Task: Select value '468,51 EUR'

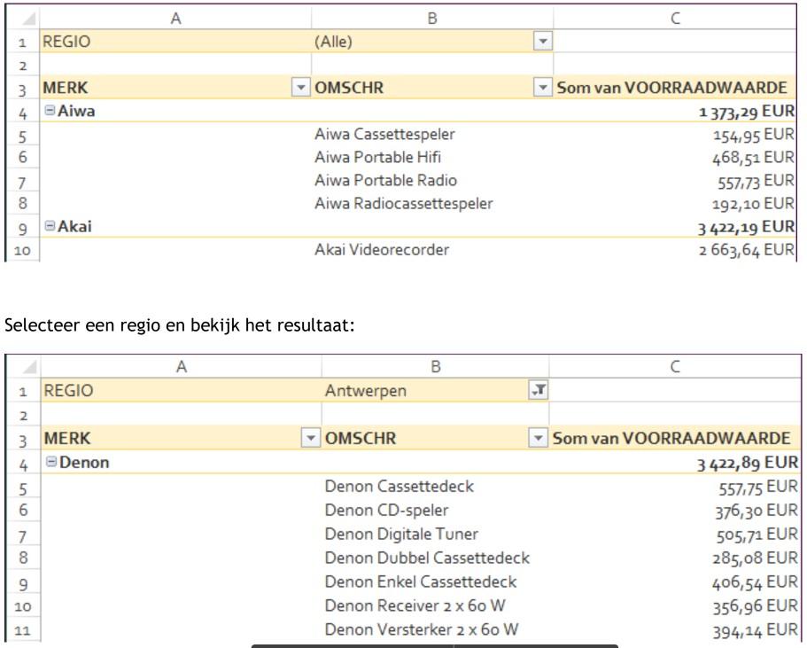Action: click(x=754, y=157)
